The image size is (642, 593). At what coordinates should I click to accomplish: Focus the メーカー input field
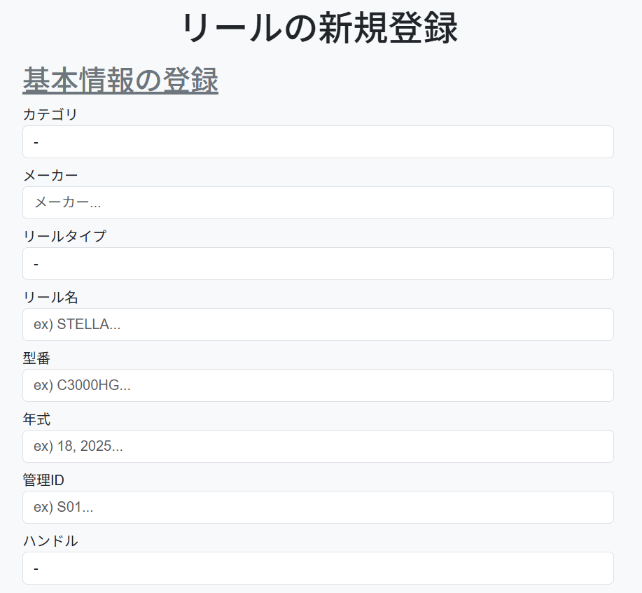318,202
